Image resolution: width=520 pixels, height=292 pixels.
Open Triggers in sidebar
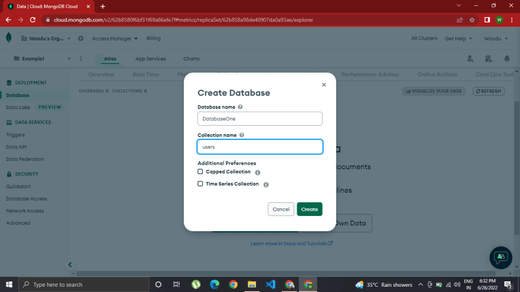pos(15,134)
